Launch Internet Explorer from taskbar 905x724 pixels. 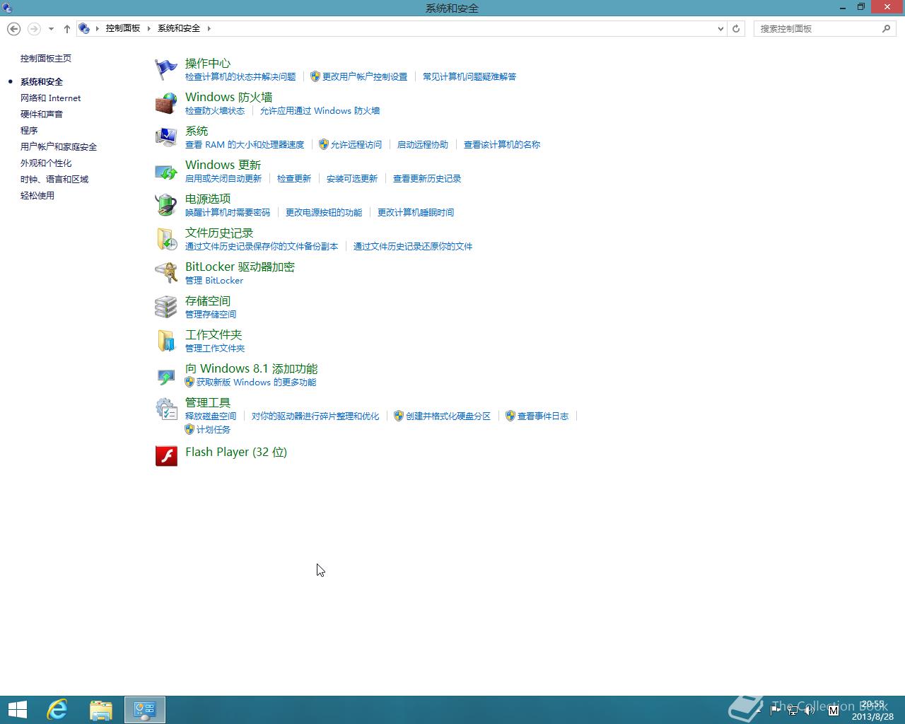[57, 710]
